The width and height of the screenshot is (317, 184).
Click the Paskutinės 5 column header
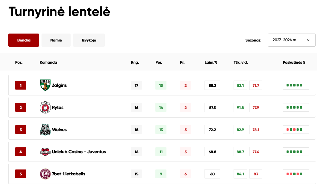coord(294,62)
